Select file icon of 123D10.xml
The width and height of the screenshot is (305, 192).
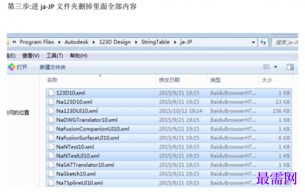click(x=51, y=93)
